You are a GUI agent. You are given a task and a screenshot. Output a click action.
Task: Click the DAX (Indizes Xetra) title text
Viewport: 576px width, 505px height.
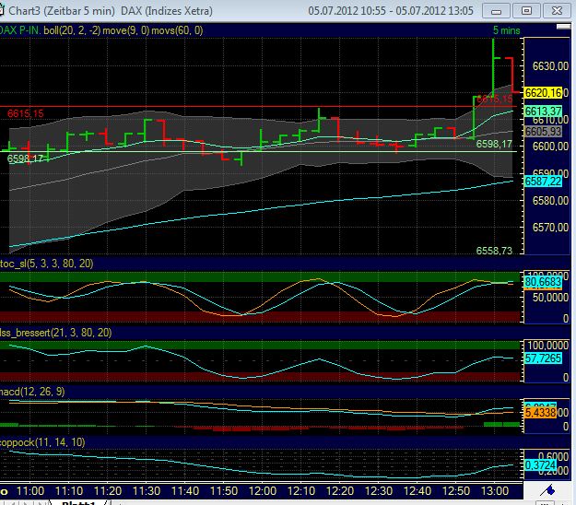tap(167, 11)
